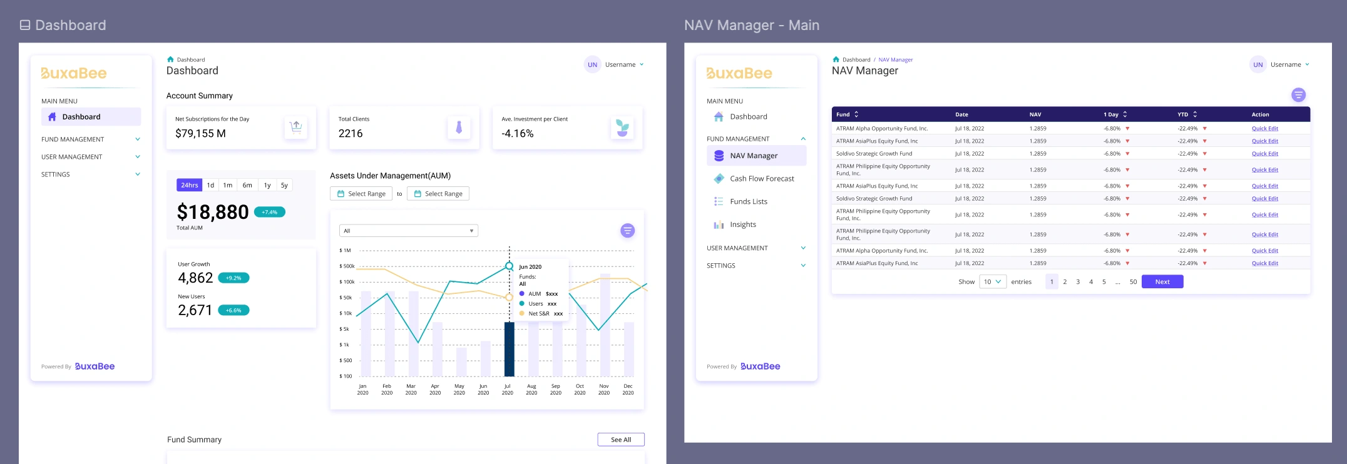Open Username dropdown in Dashboard frame
Image resolution: width=1347 pixels, height=464 pixels.
tap(624, 64)
